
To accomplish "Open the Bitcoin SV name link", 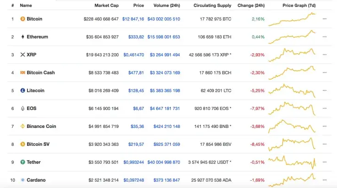I will [38, 144].
